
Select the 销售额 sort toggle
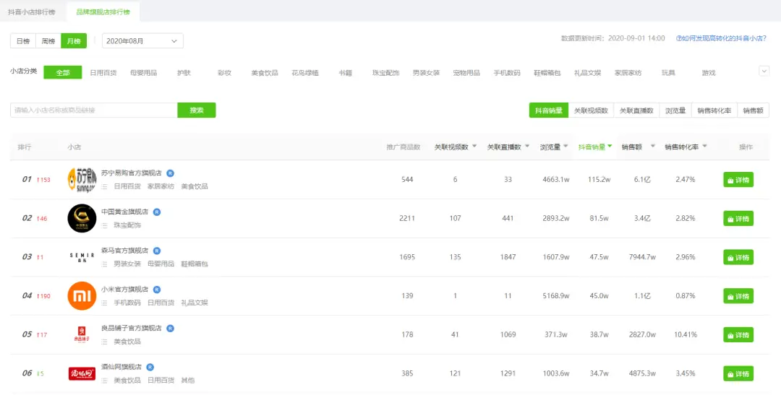[x=753, y=110]
